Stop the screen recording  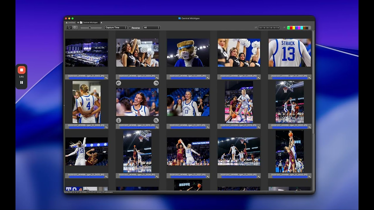tap(21, 70)
